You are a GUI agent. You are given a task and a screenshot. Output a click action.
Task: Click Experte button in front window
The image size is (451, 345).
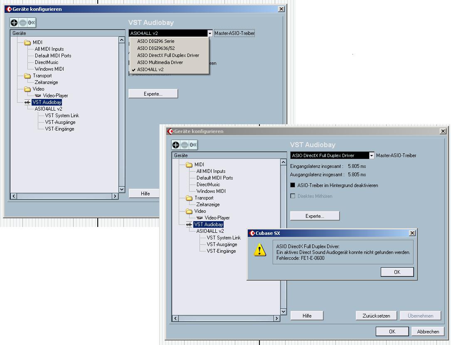click(x=315, y=216)
